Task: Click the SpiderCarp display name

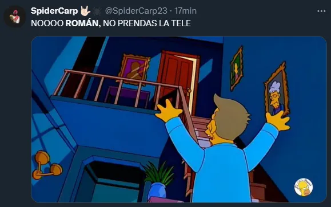Action: coord(54,11)
